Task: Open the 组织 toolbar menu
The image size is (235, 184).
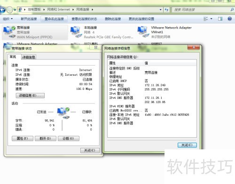Action: 8,19
